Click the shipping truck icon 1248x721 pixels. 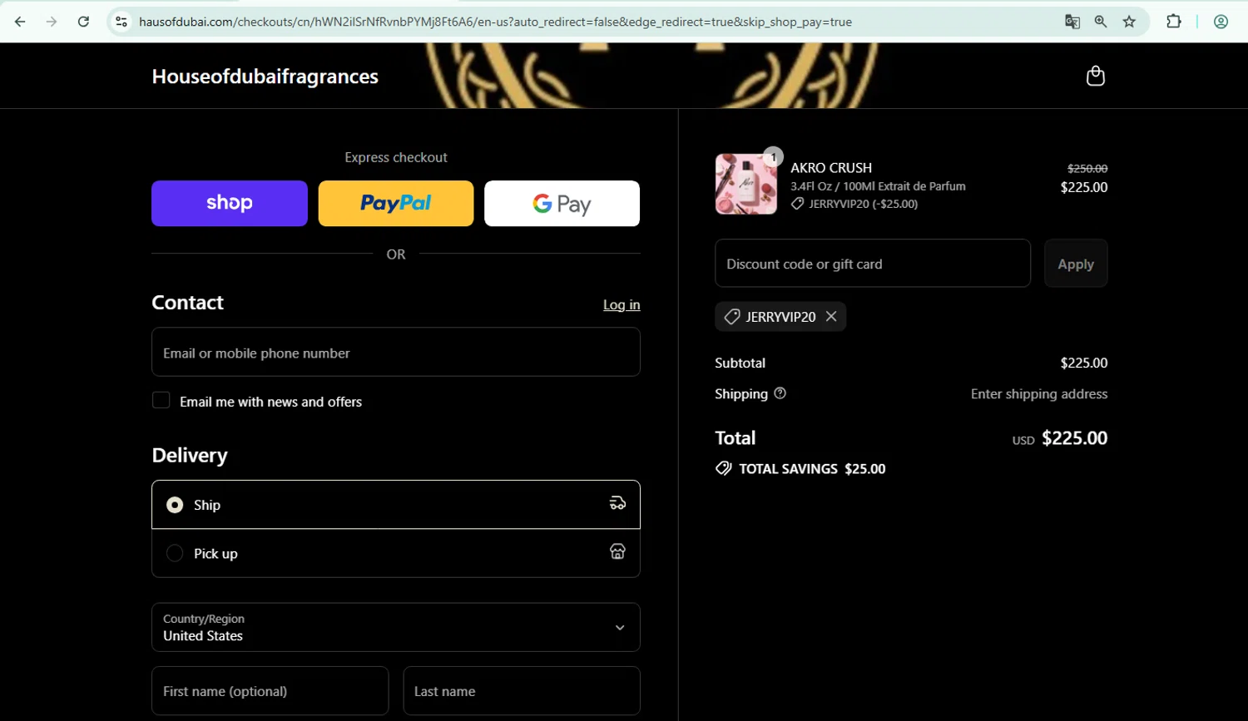pos(617,502)
